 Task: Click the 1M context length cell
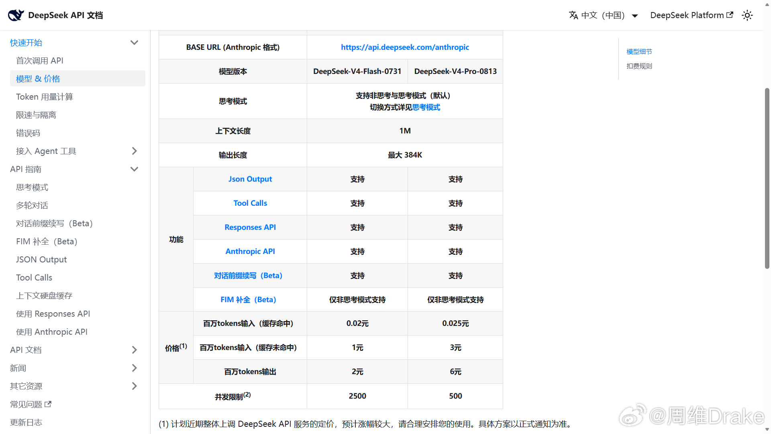[405, 131]
